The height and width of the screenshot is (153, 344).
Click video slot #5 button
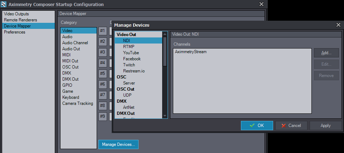pyautogui.click(x=103, y=73)
